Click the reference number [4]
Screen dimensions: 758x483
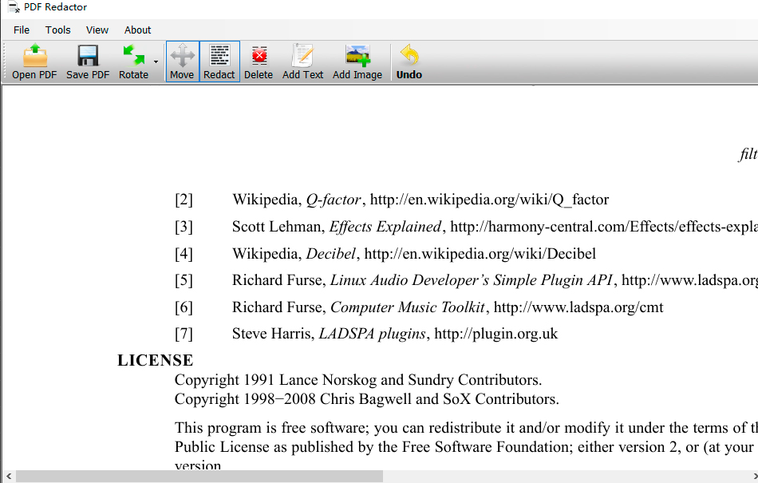184,254
